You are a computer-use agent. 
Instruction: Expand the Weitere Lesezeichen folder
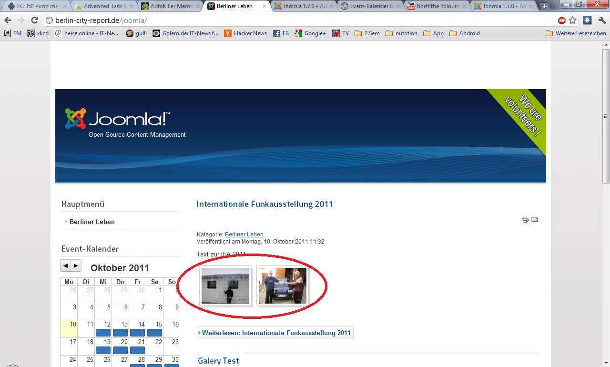click(576, 33)
